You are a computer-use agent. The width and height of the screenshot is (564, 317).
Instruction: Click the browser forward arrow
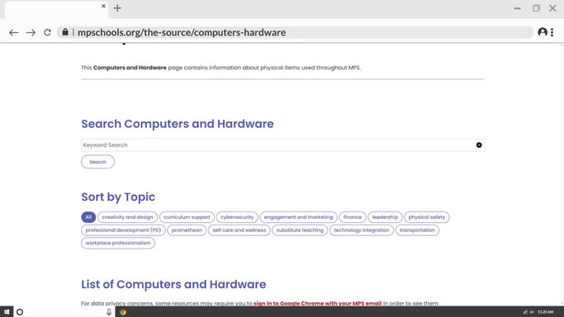tap(31, 33)
